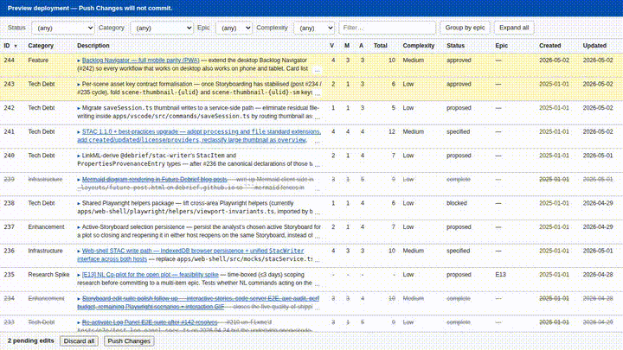
Task: Open Backlog Navigator full mobile parity link
Action: tap(141, 60)
